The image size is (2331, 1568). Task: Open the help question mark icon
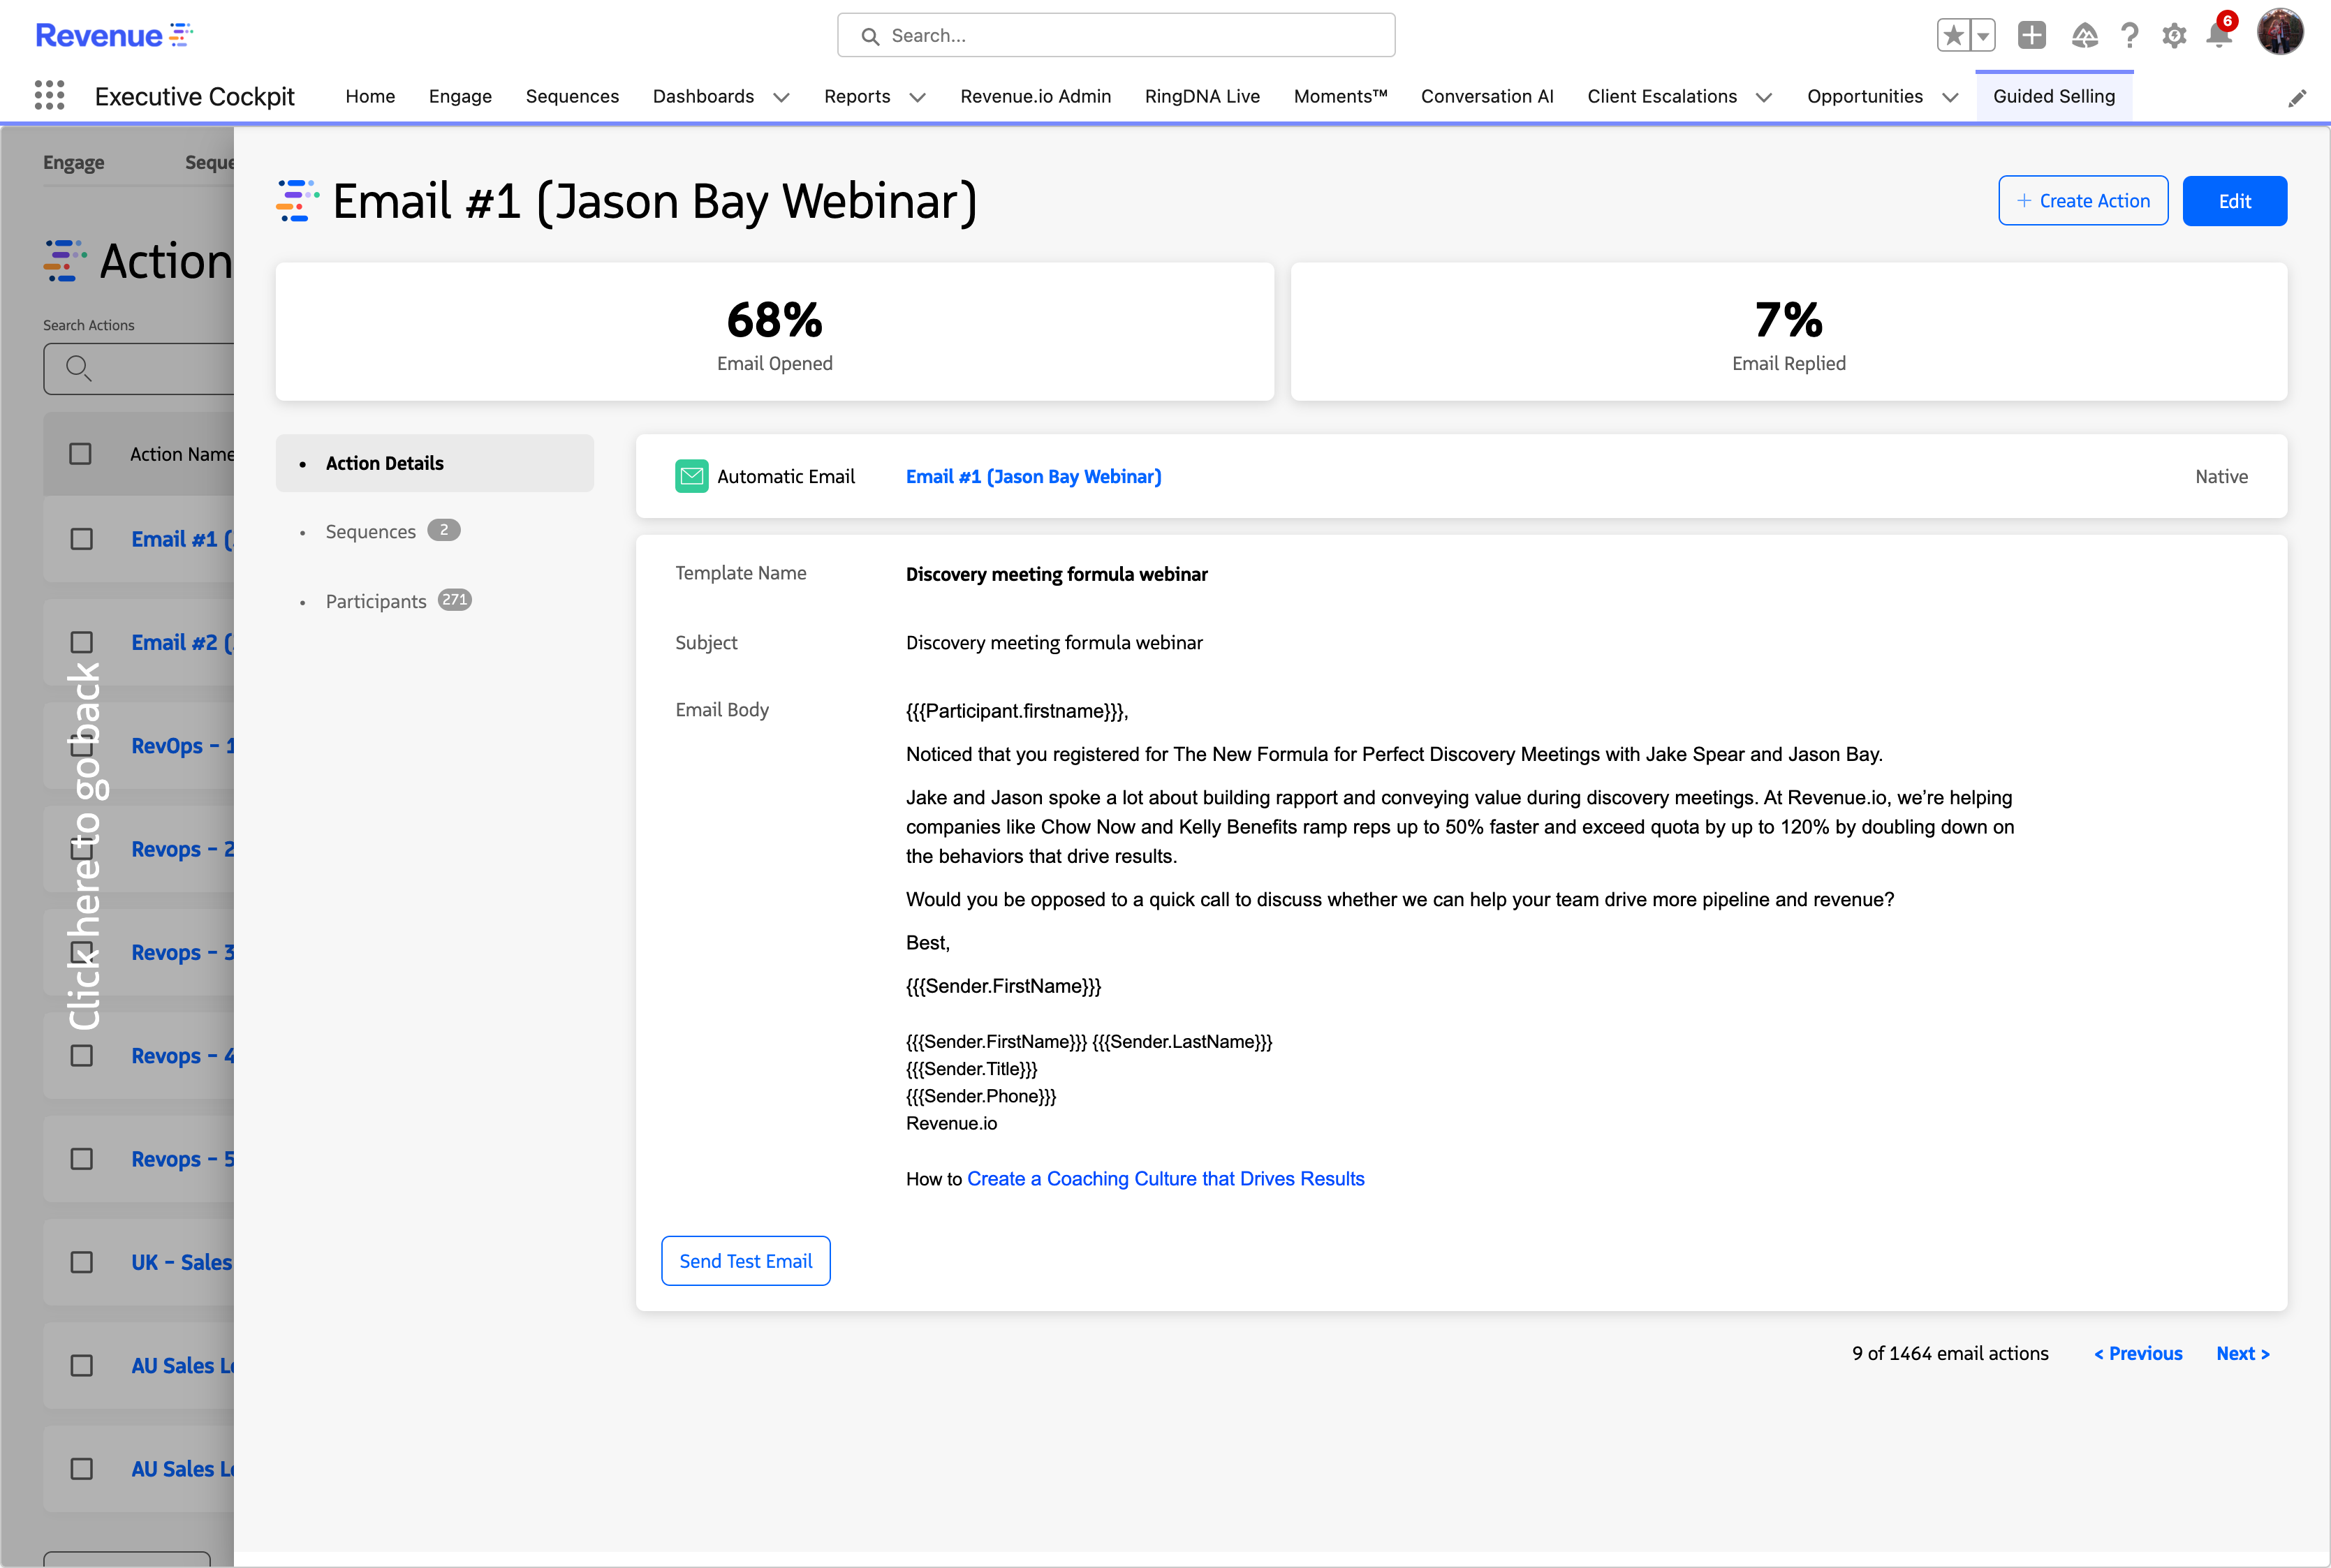(x=2130, y=36)
